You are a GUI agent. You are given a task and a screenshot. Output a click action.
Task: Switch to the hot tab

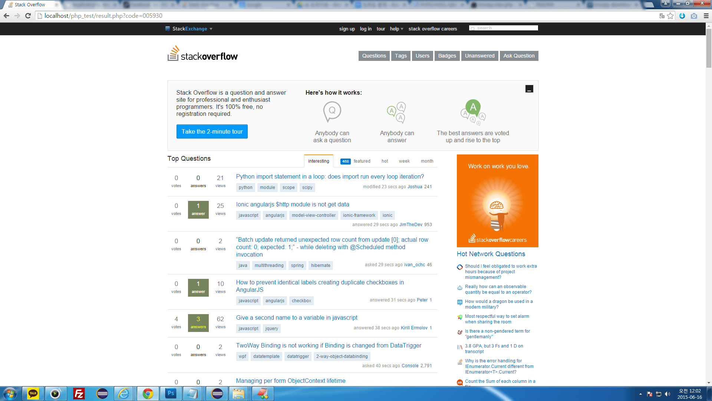coord(385,161)
